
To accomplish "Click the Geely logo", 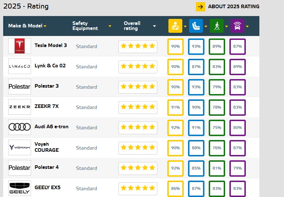I will point(20,188).
